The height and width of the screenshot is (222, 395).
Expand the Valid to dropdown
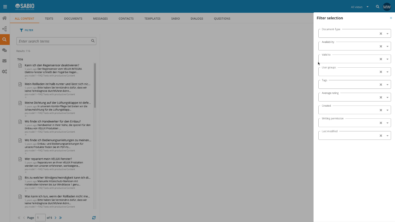(x=387, y=59)
